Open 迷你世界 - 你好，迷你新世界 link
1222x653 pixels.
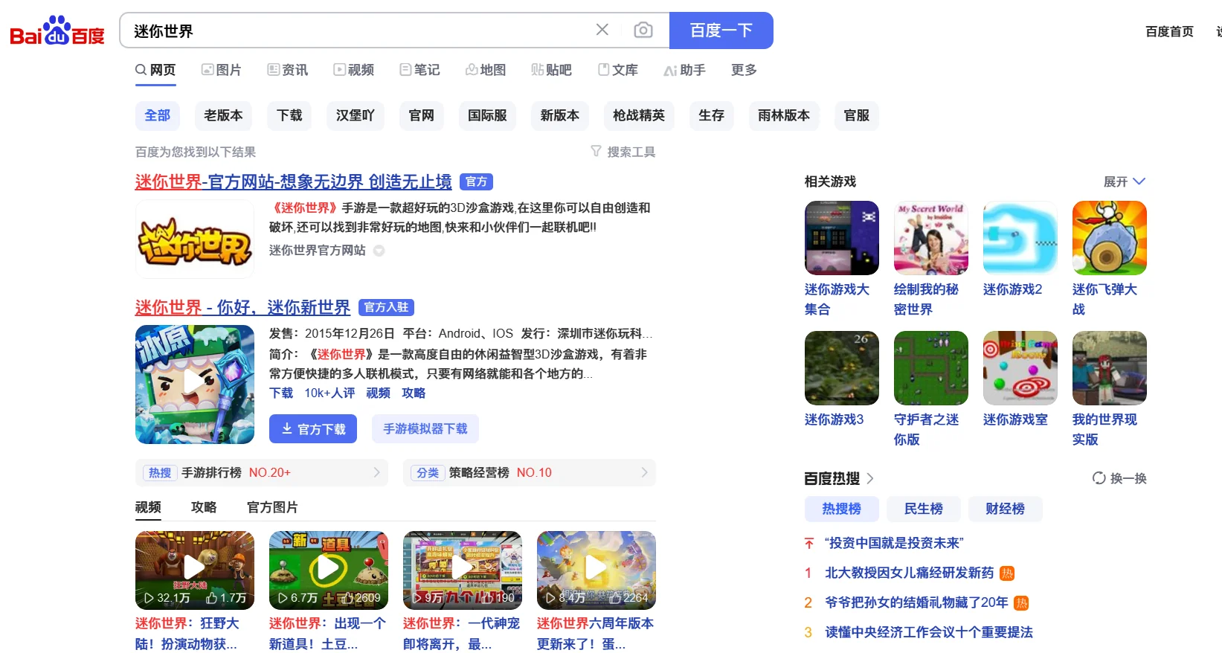click(x=242, y=307)
